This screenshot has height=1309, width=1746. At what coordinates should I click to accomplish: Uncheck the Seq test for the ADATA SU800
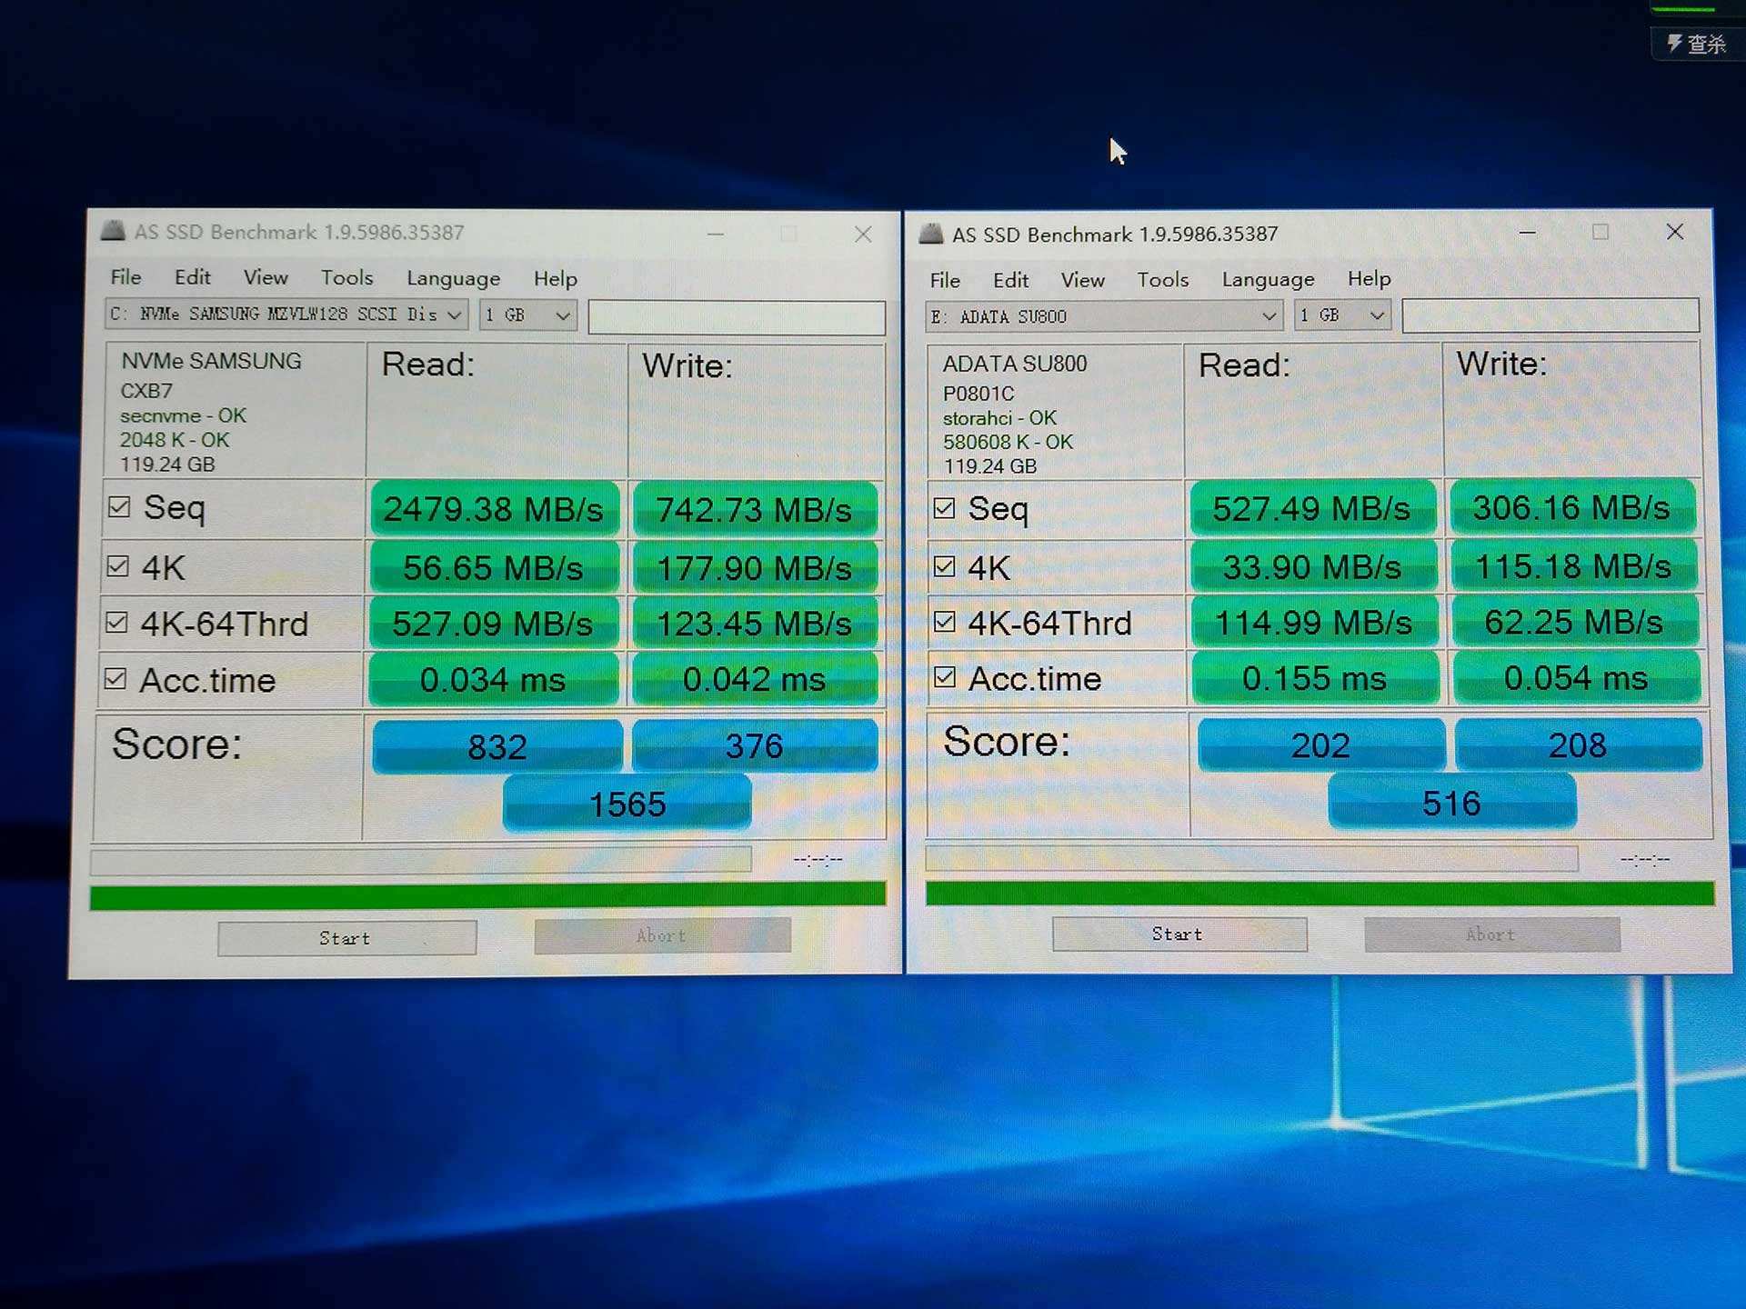[944, 507]
